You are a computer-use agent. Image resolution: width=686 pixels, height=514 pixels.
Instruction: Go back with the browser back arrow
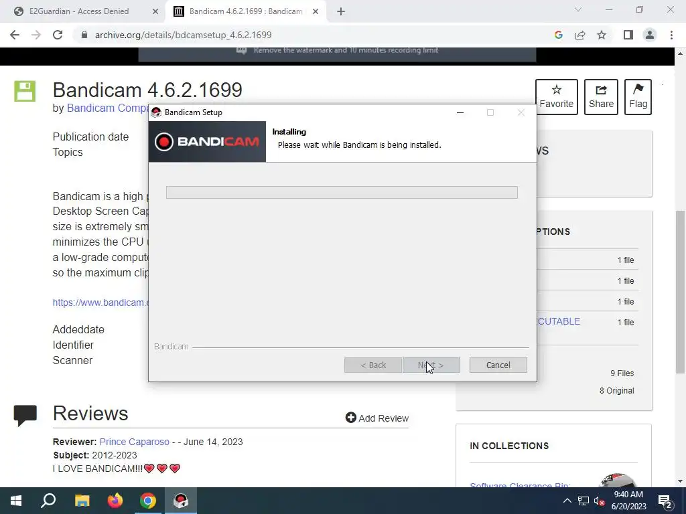15,35
